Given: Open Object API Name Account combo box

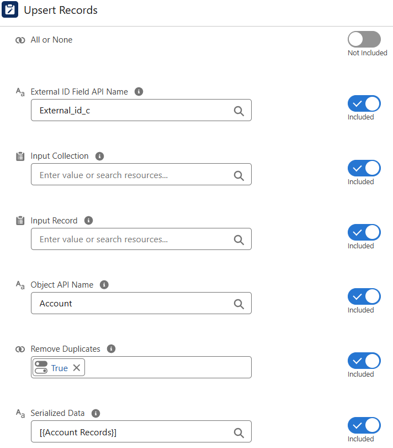Looking at the screenshot, I should [x=132, y=304].
